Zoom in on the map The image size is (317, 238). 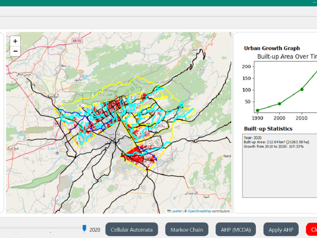point(15,41)
